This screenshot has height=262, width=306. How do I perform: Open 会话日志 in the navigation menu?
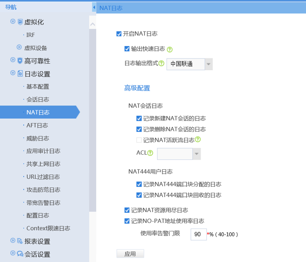point(37,99)
